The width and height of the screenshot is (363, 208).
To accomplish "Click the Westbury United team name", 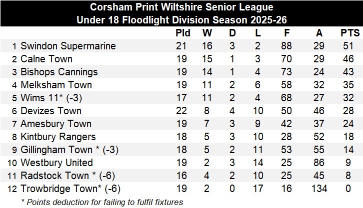I will [56, 163].
